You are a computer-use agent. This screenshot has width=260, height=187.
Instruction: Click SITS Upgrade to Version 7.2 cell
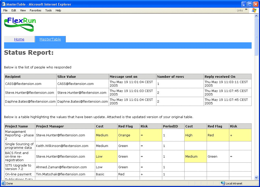[20, 167]
